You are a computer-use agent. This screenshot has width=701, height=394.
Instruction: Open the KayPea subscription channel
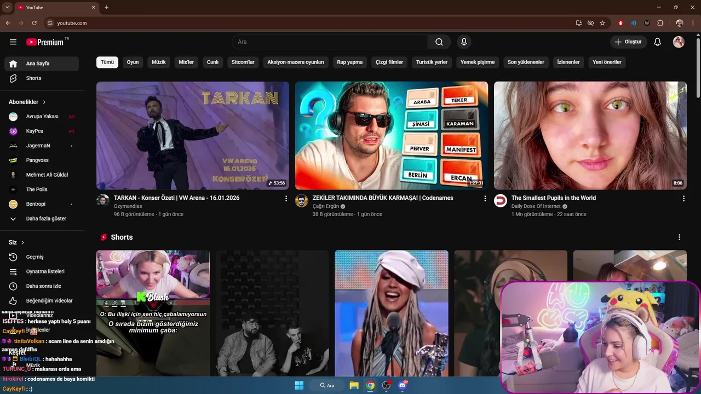[42, 131]
